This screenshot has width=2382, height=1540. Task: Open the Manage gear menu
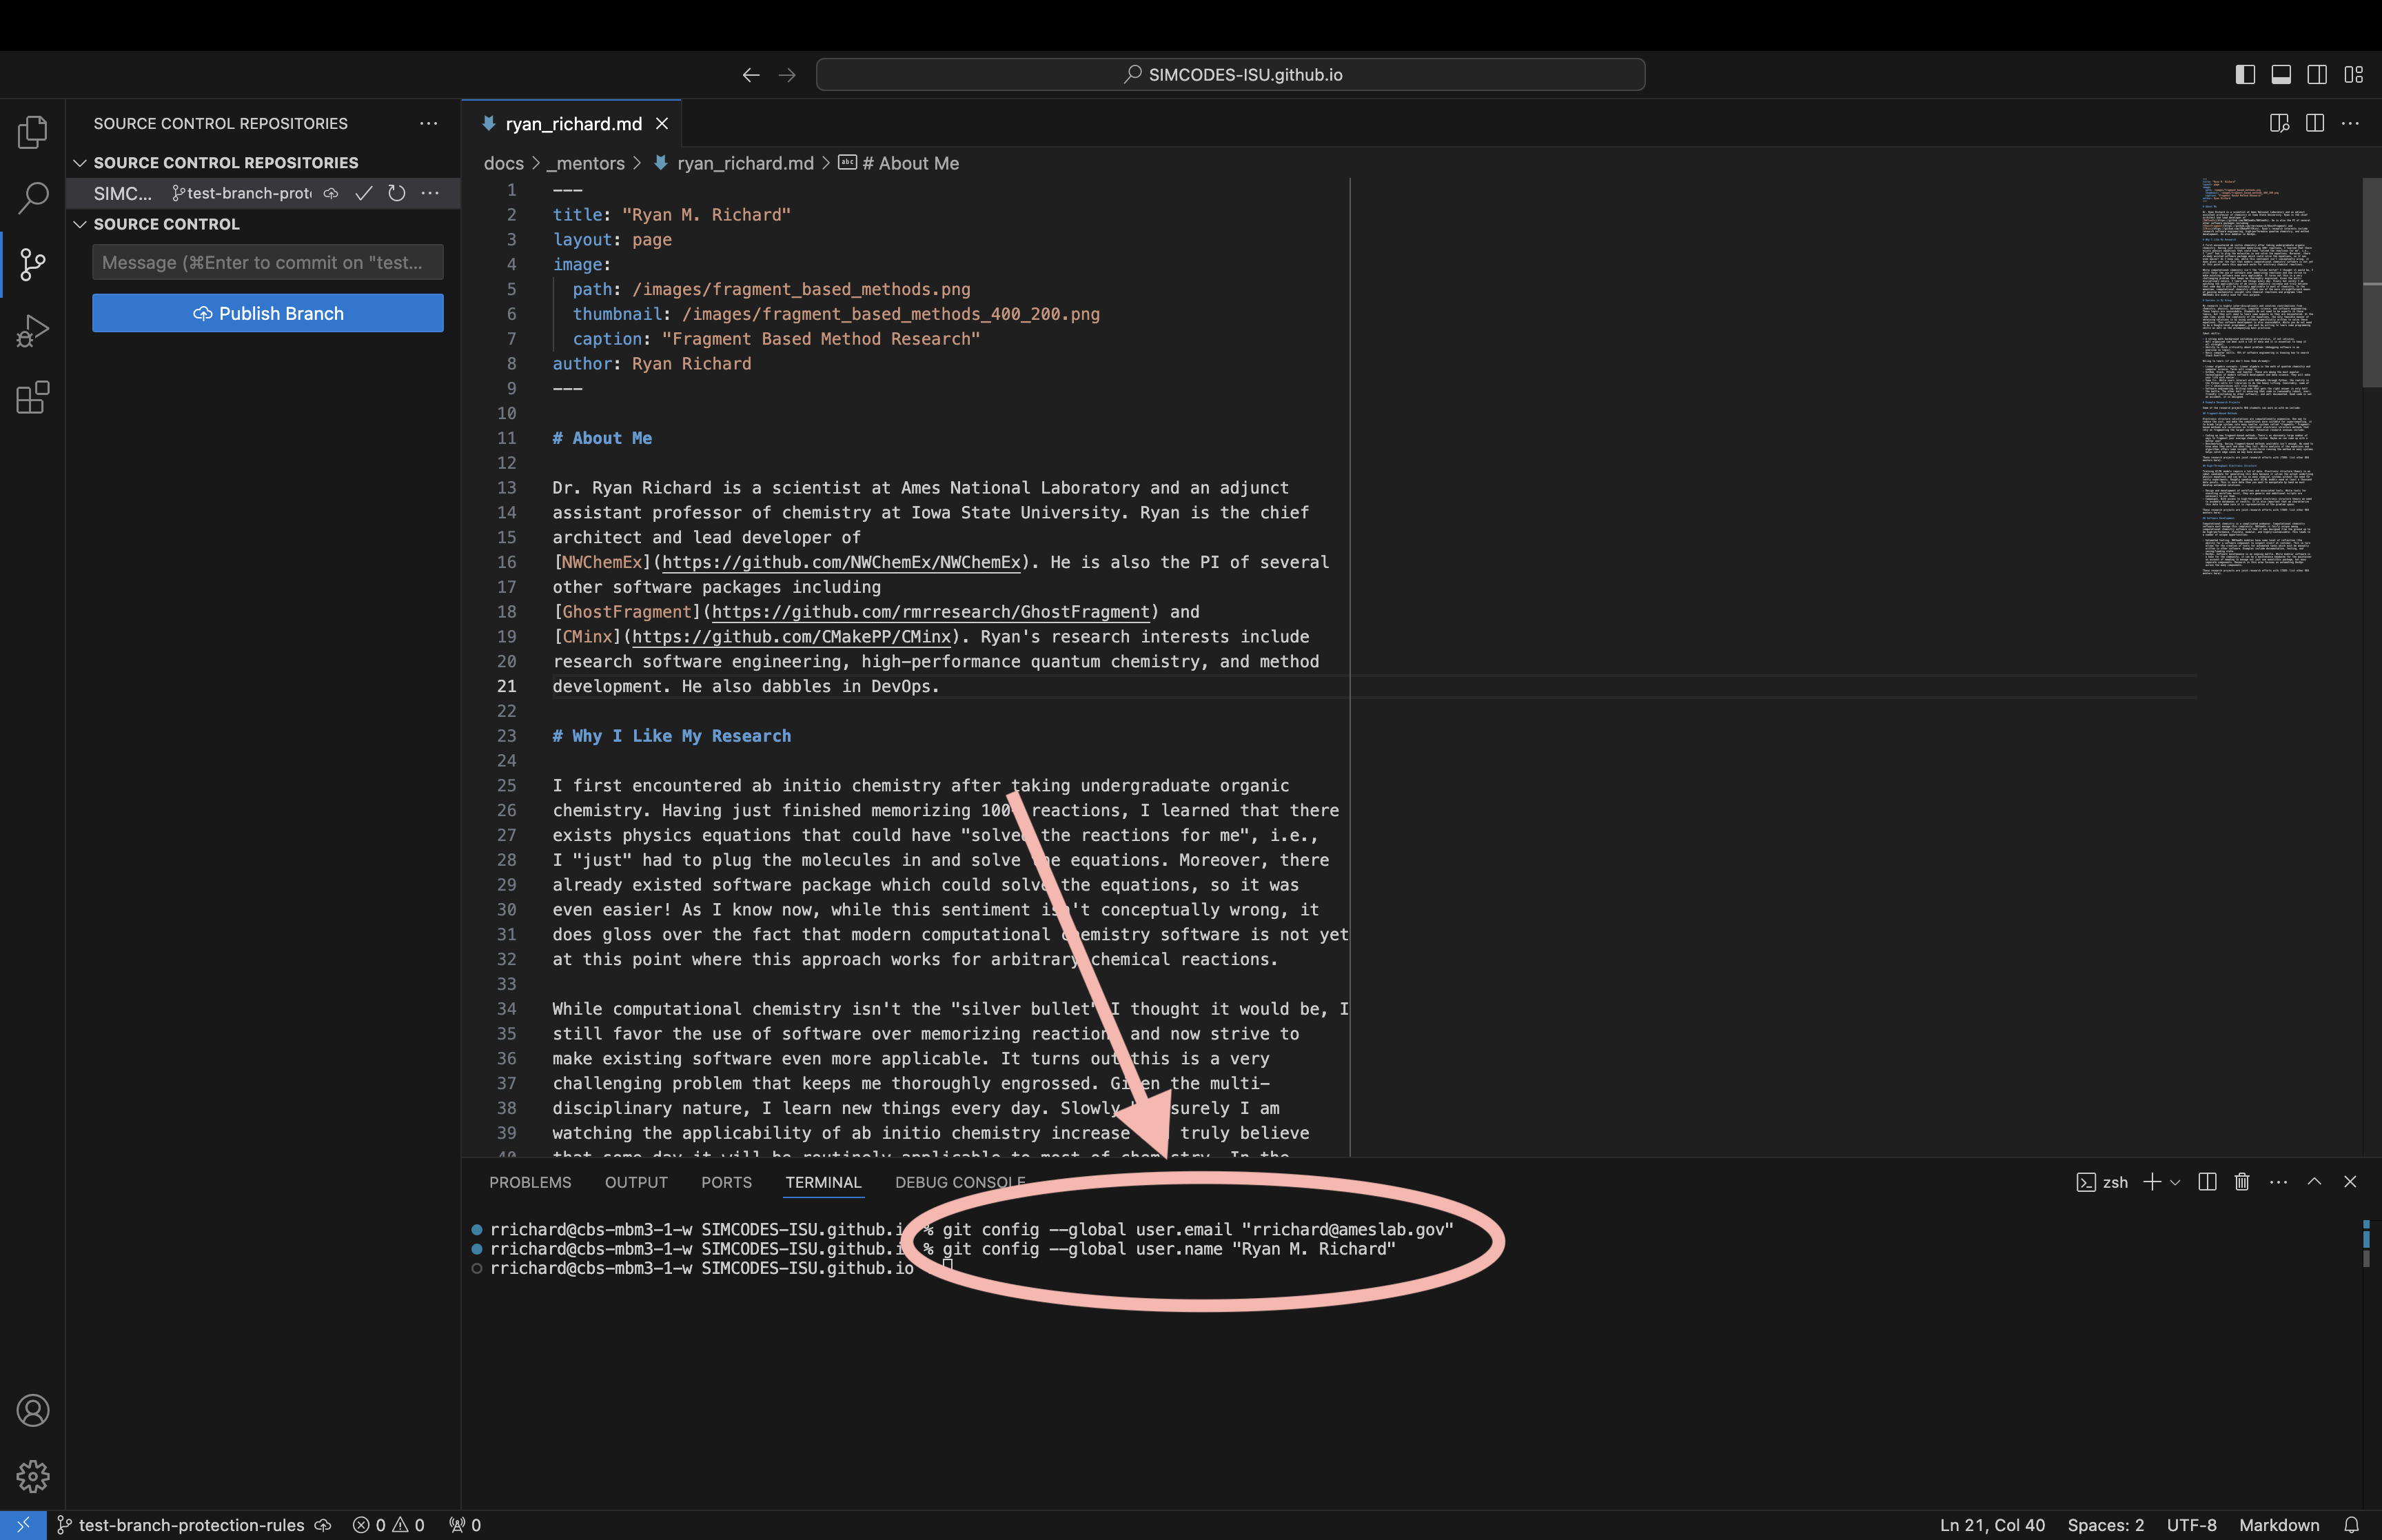coord(32,1476)
